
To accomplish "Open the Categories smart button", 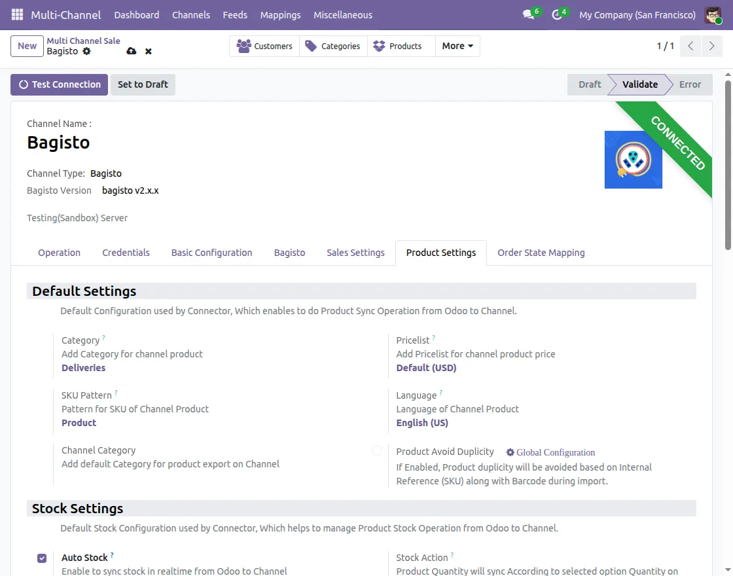I will click(x=333, y=46).
